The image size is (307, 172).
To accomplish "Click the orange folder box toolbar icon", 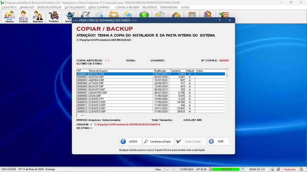I will (x=114, y=15).
